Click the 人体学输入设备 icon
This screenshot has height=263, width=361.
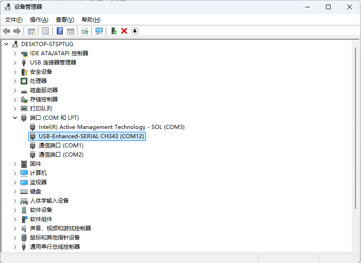coord(24,201)
